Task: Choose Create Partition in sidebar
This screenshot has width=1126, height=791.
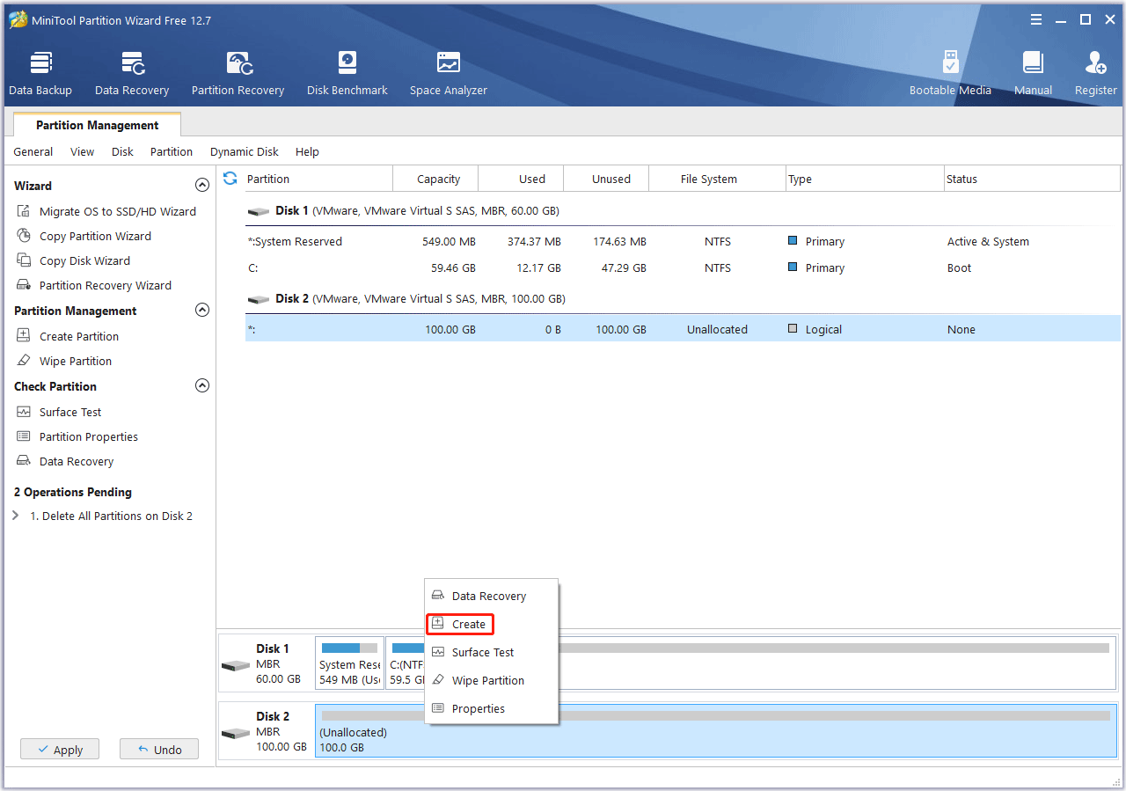Action: [68, 336]
